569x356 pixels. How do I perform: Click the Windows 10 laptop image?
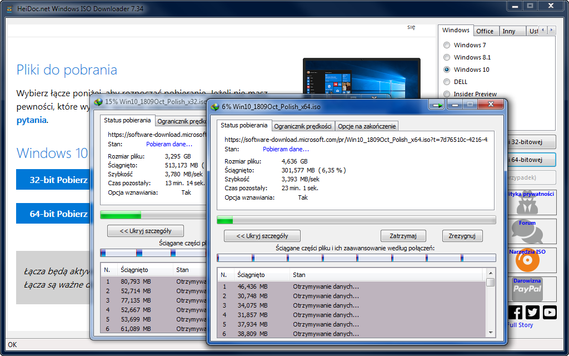362,78
